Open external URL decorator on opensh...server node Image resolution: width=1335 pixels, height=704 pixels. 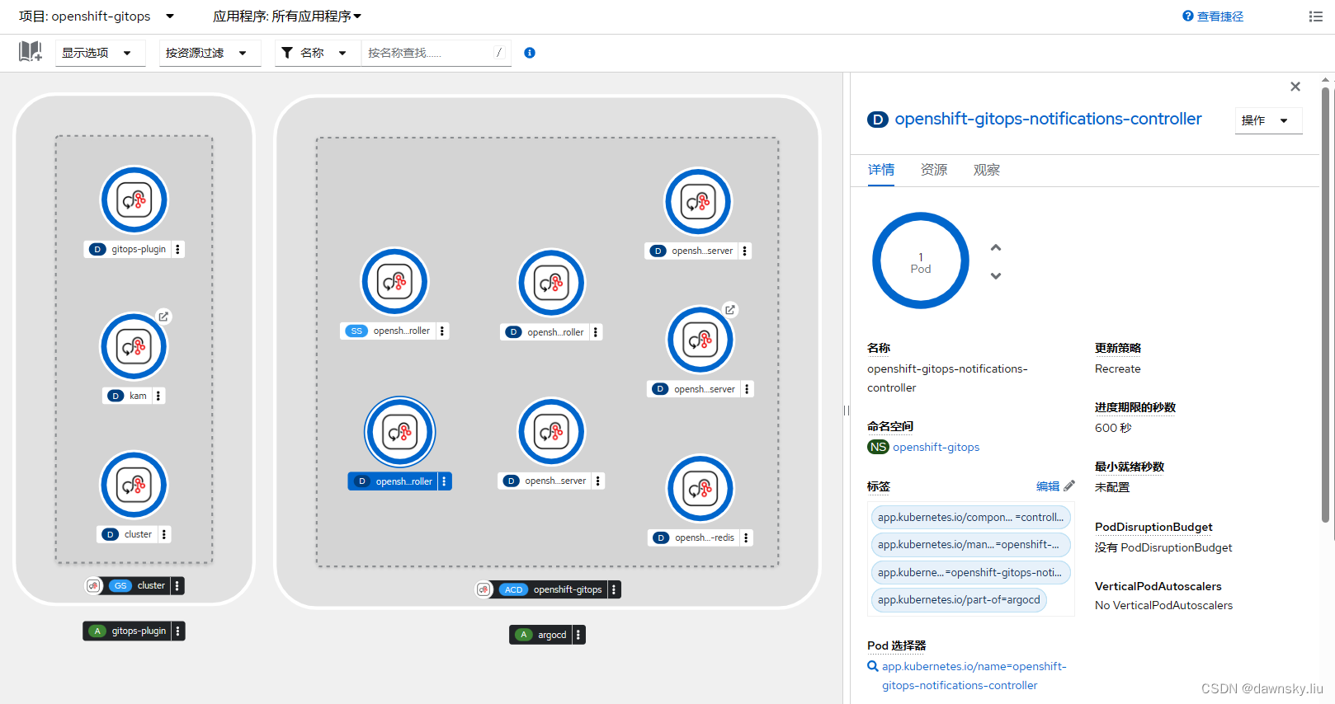pyautogui.click(x=729, y=310)
